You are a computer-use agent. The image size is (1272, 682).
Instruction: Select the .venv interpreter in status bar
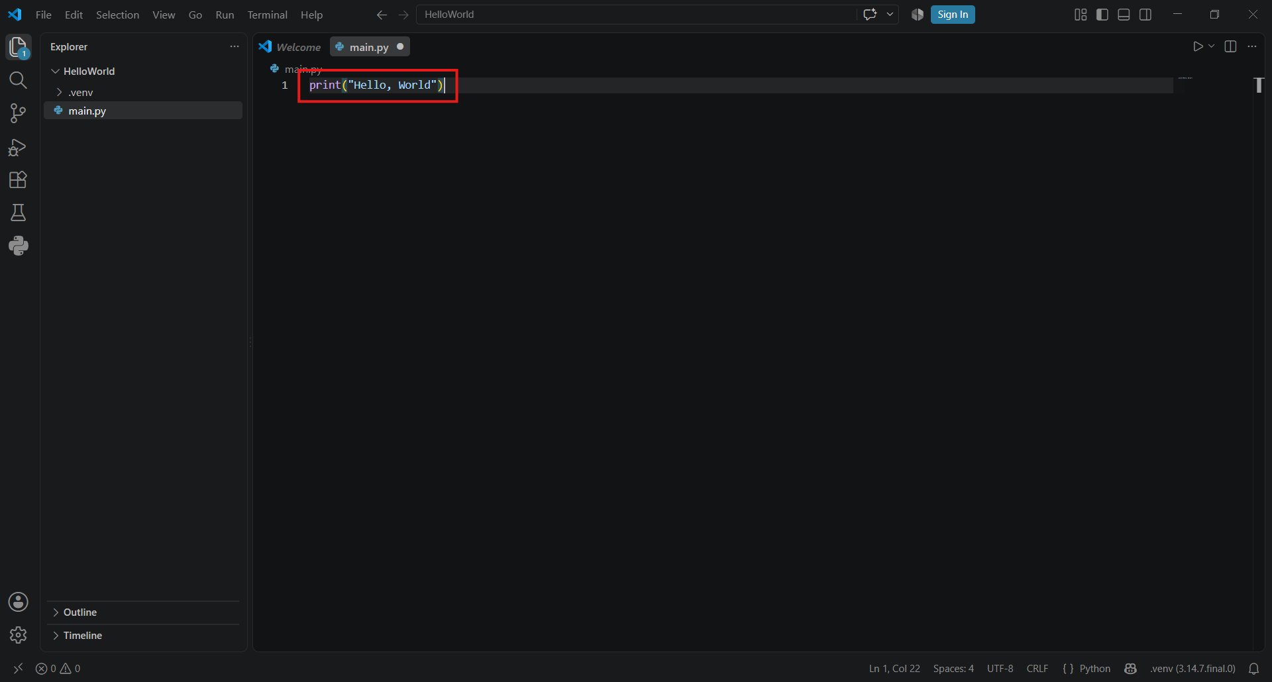[x=1192, y=669]
